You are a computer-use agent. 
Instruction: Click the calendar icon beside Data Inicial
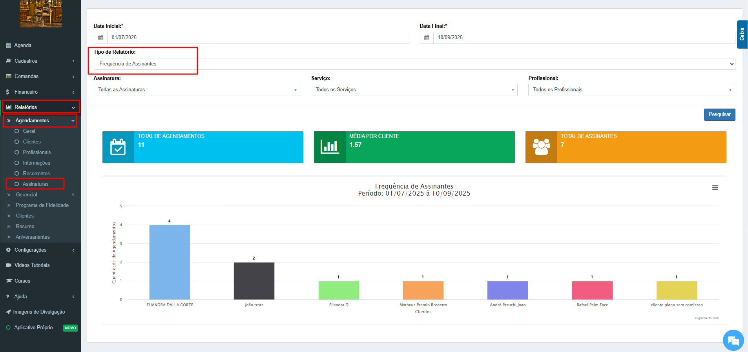[x=100, y=38]
